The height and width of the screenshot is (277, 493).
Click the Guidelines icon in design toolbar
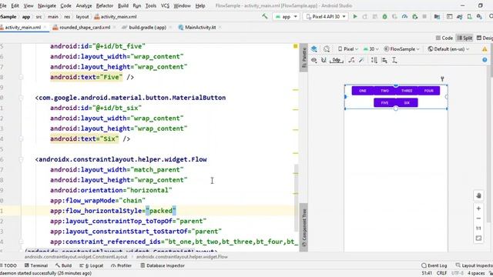[x=394, y=60]
